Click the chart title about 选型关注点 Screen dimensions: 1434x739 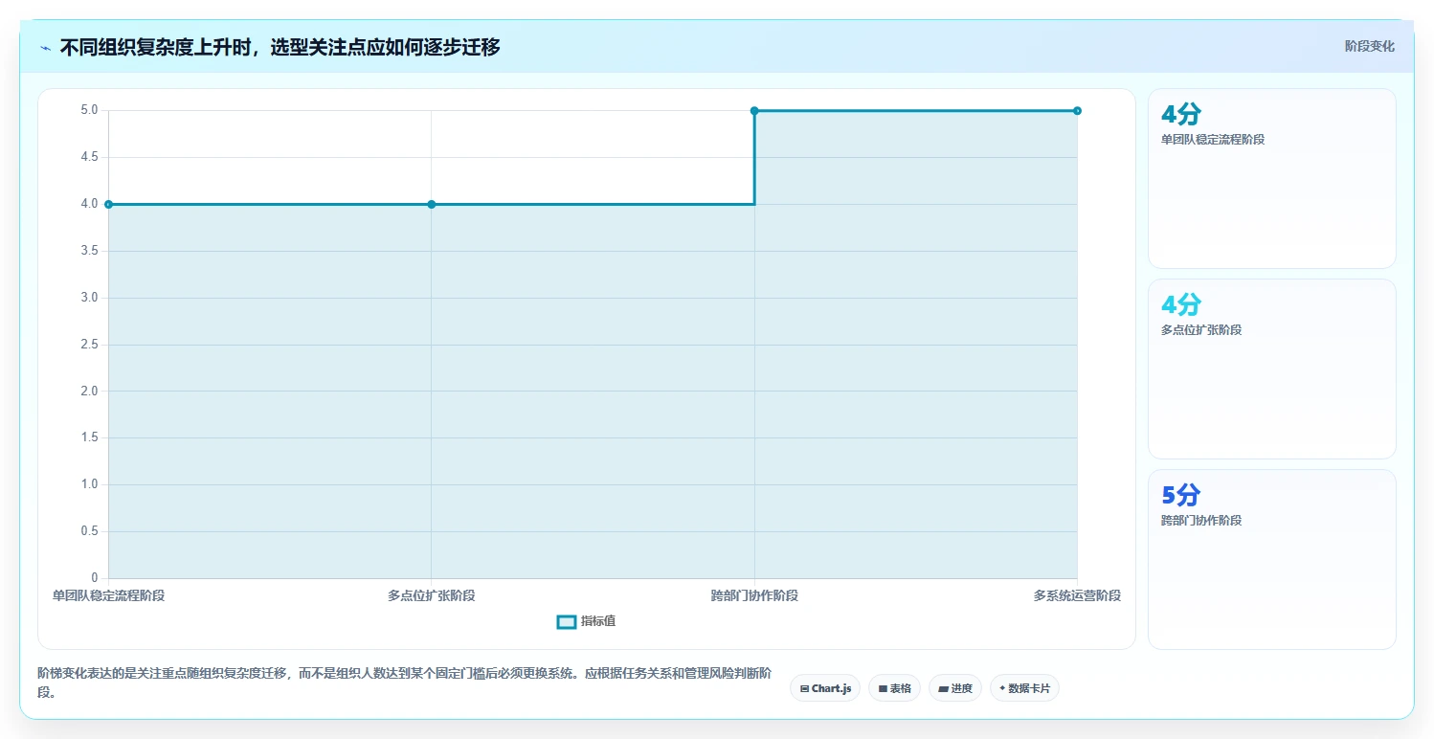coord(280,47)
